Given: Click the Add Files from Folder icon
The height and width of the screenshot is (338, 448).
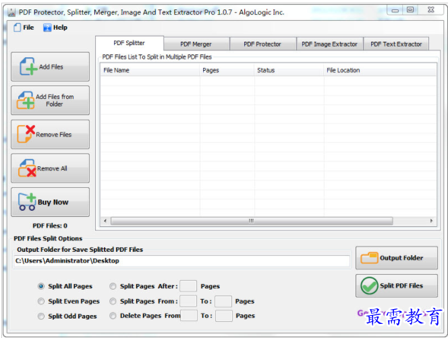Looking at the screenshot, I should 26,100.
